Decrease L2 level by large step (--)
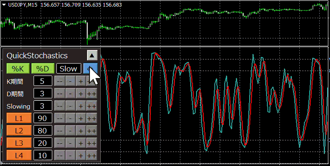Viewport: 330px width, 166px height. (60, 130)
